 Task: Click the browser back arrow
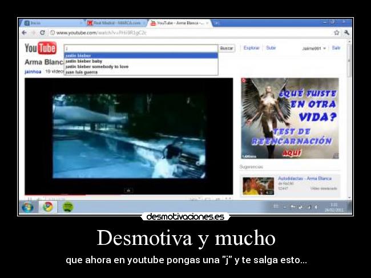coord(24,33)
